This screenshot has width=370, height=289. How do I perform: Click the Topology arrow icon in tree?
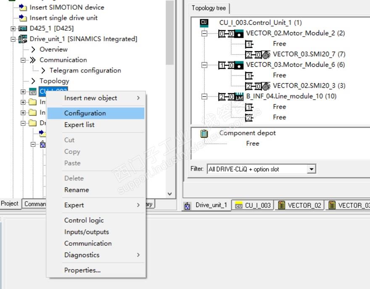(33, 81)
